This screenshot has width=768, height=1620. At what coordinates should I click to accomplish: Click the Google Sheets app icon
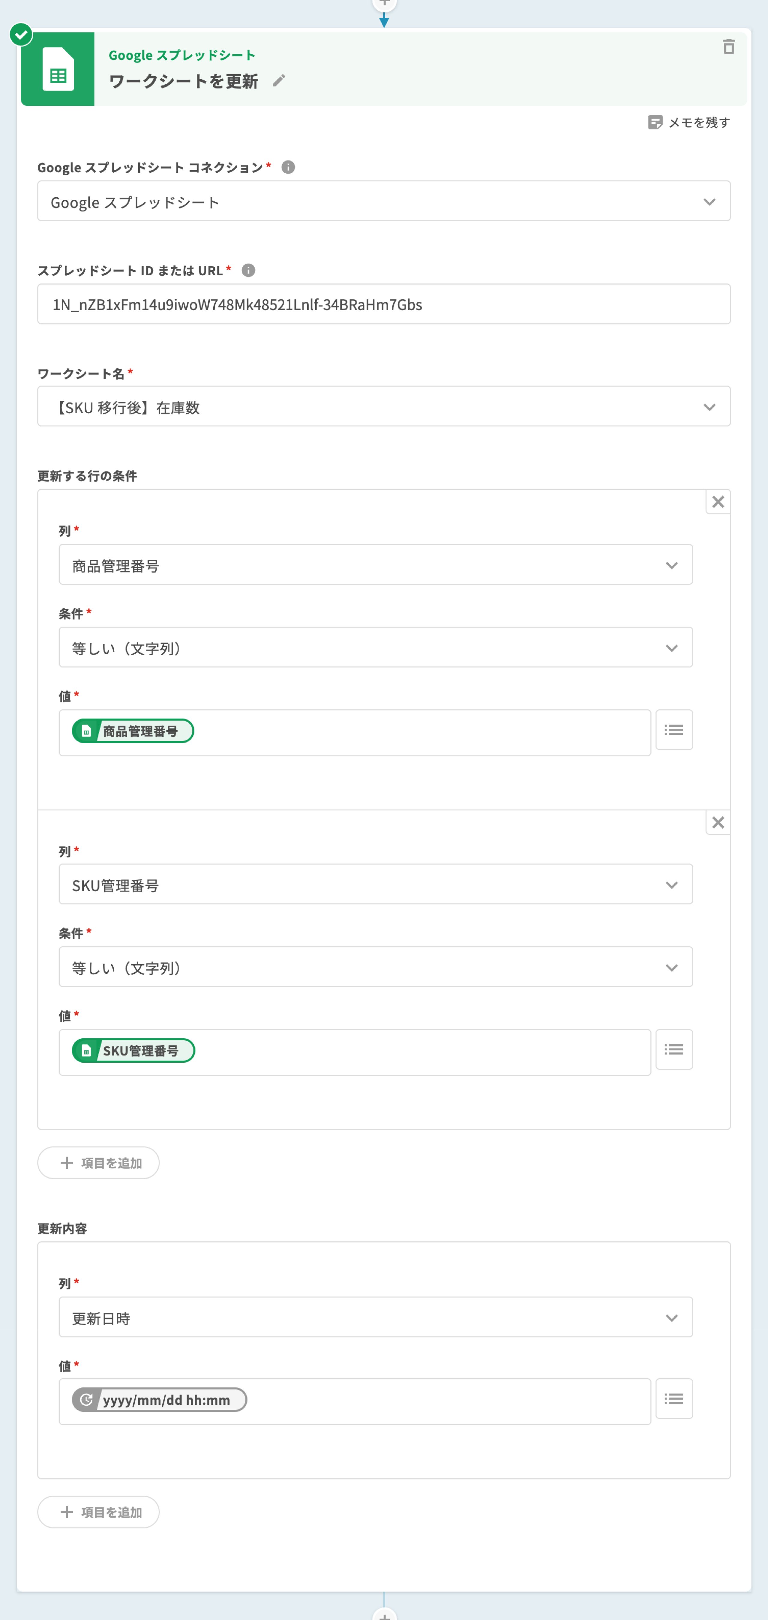(x=58, y=69)
